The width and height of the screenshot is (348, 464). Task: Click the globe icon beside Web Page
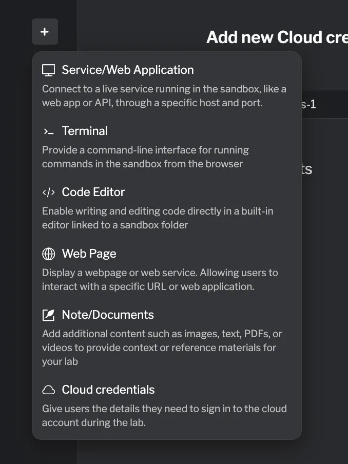(x=48, y=254)
